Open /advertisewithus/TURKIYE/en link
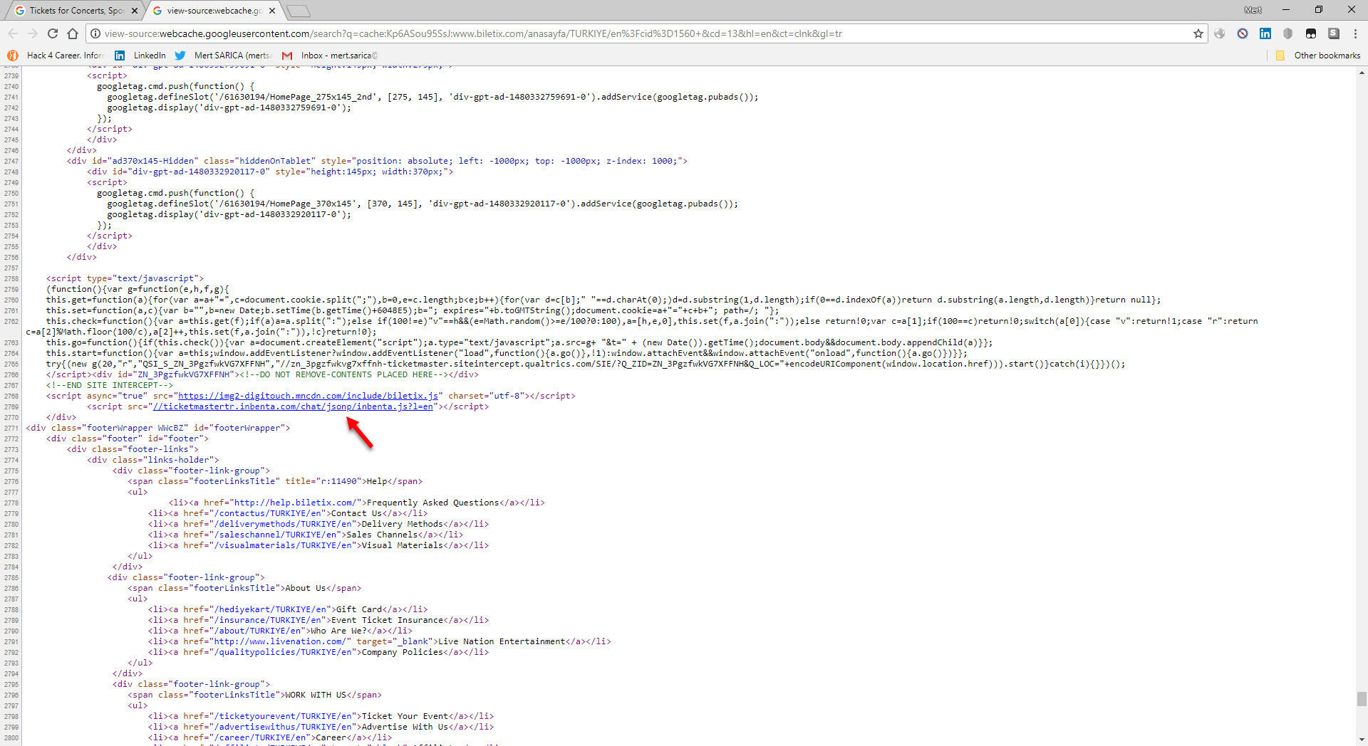Viewport: 1368px width, 746px height. 285,727
